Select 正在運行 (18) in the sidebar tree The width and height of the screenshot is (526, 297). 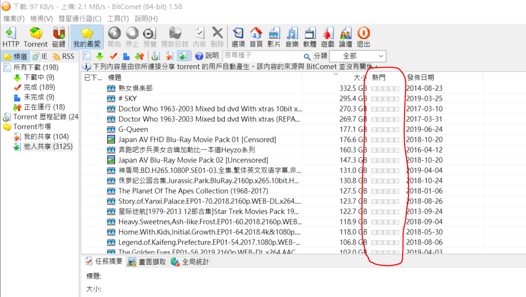(44, 107)
